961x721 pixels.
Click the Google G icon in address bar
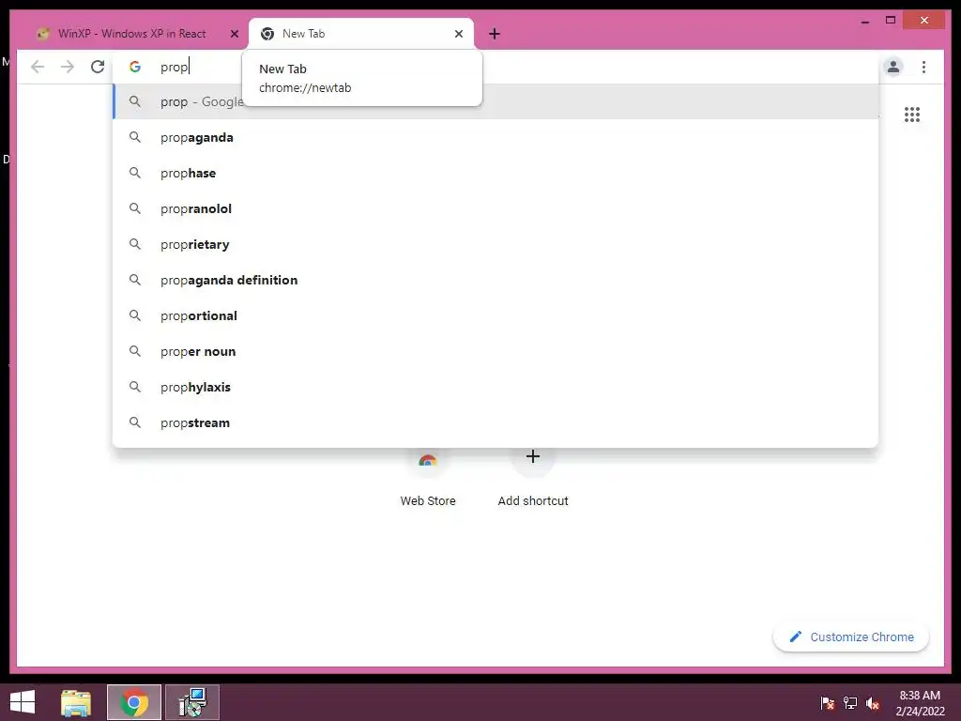(x=135, y=67)
